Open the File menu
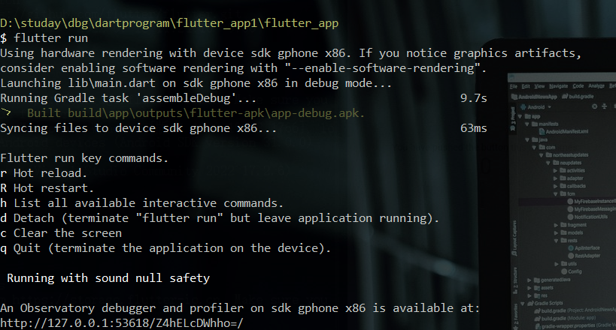This screenshot has width=616, height=330. pos(514,86)
